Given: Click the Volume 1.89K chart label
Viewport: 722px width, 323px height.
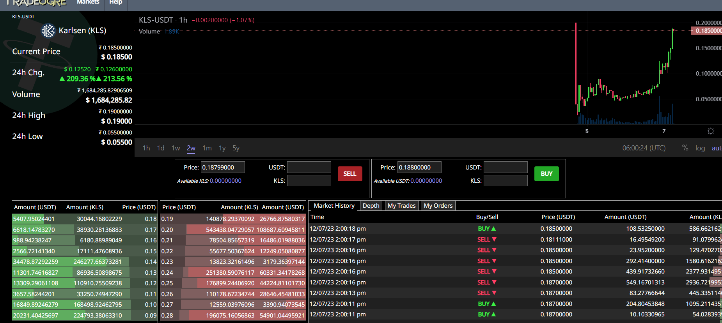Looking at the screenshot, I should point(159,32).
